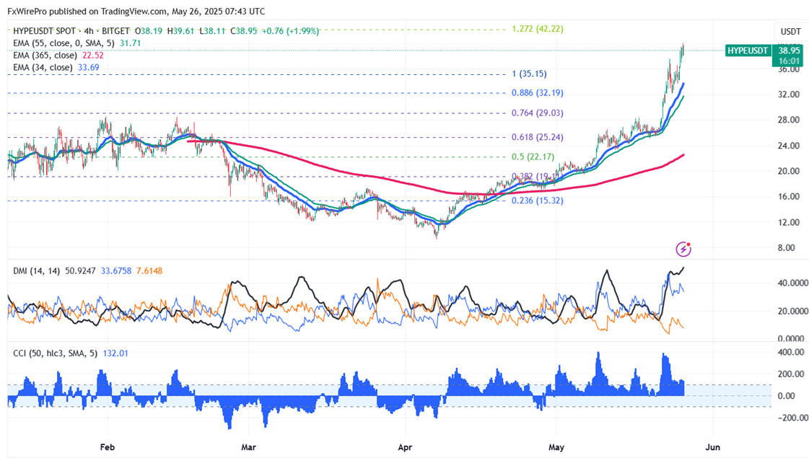Click the Mar label on time axis
This screenshot has width=809, height=458.
(x=249, y=447)
